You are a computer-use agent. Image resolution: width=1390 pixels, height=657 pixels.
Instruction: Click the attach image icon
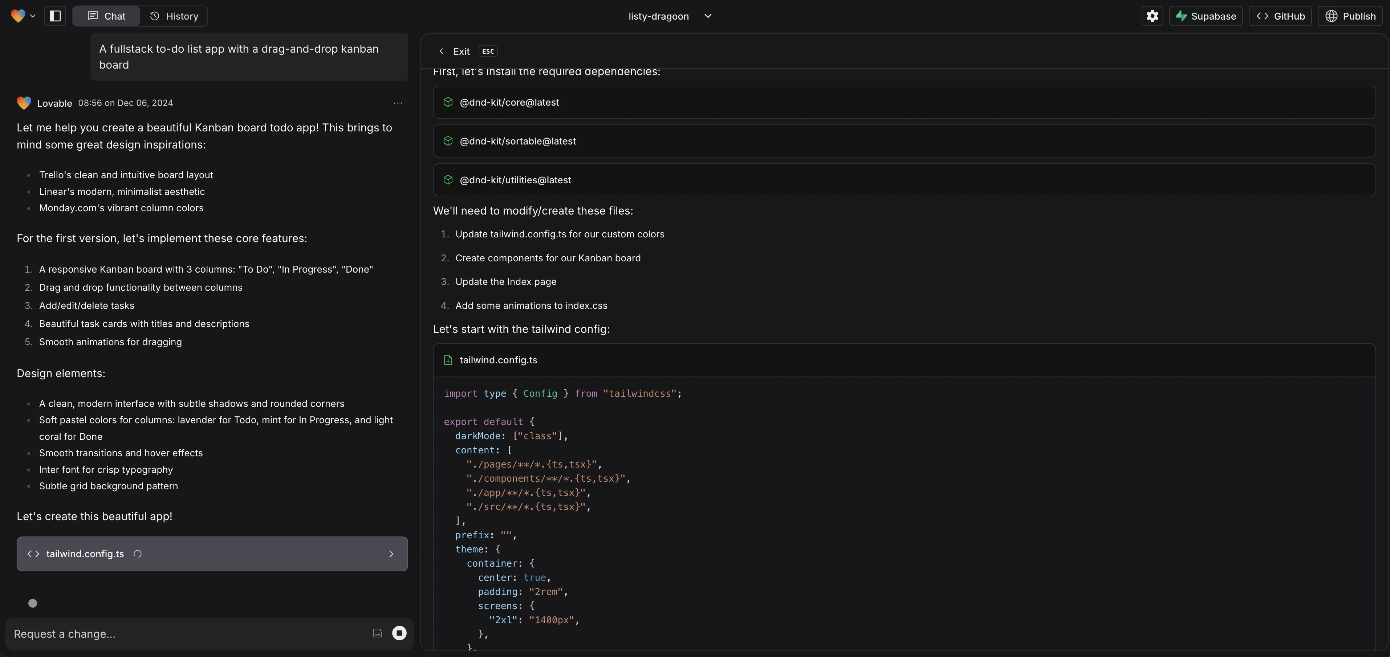click(378, 633)
